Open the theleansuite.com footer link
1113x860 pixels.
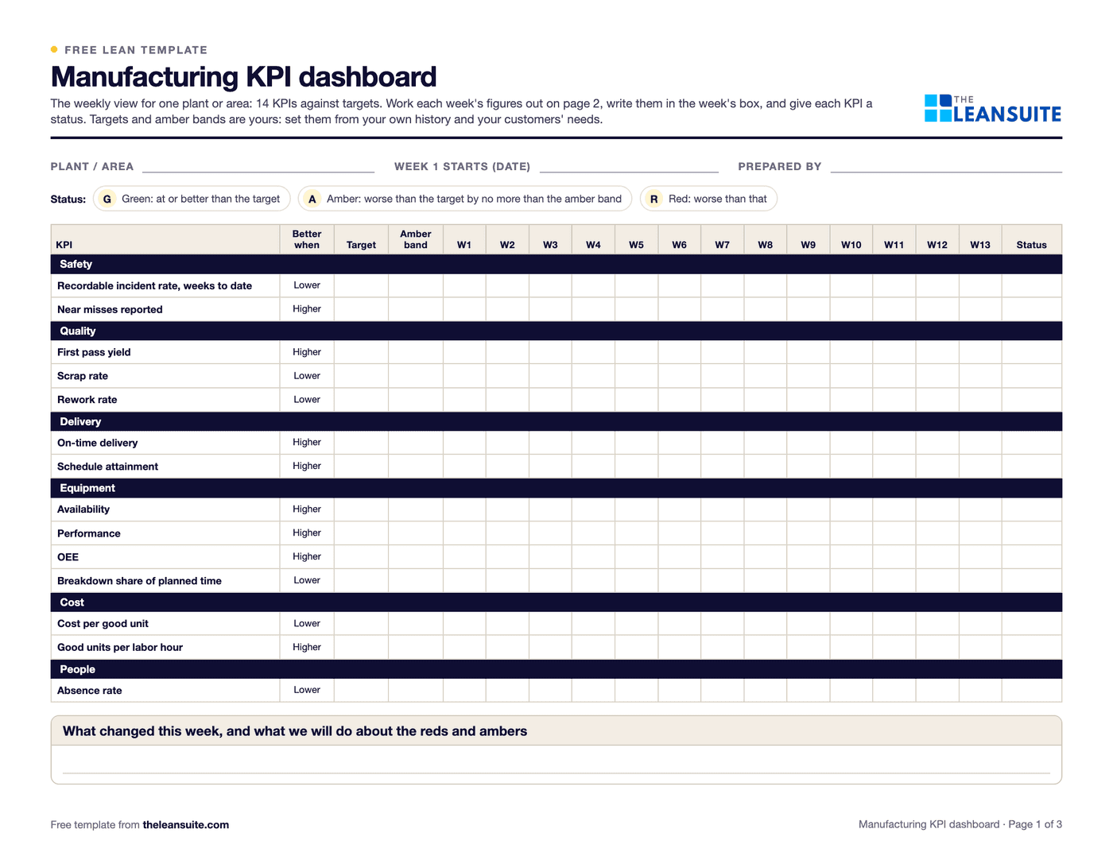pos(186,825)
